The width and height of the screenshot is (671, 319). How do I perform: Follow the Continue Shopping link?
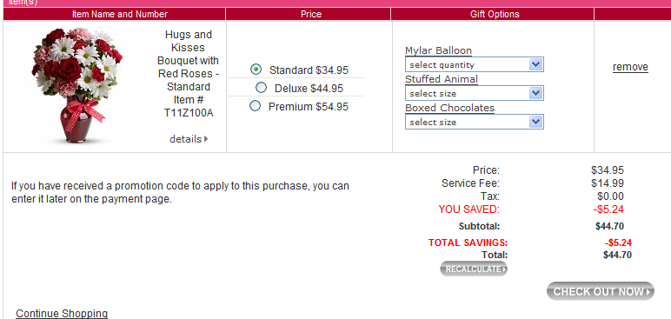(62, 314)
